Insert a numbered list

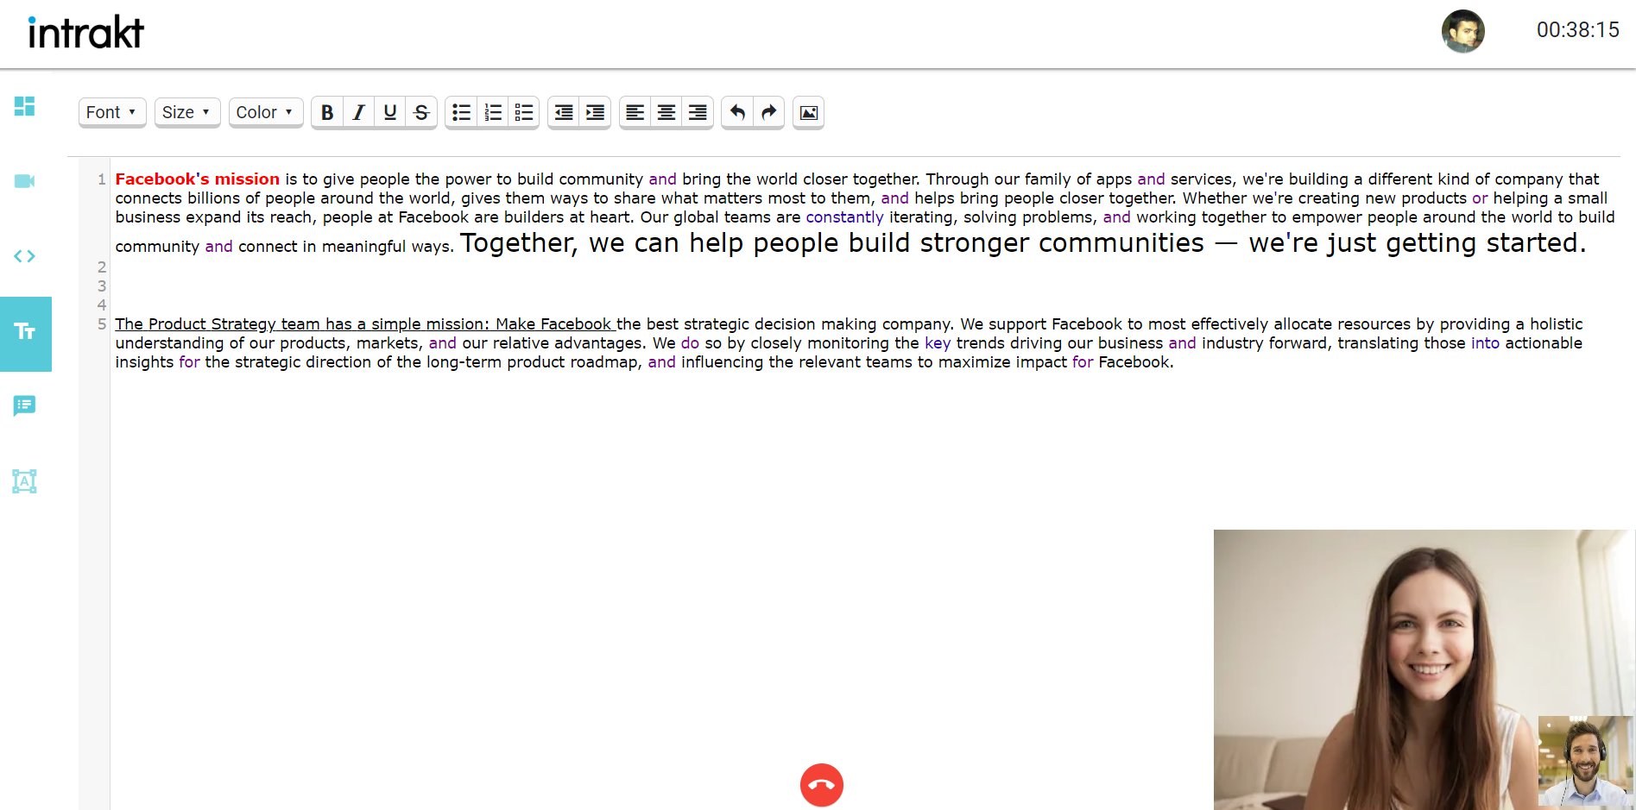pos(493,112)
